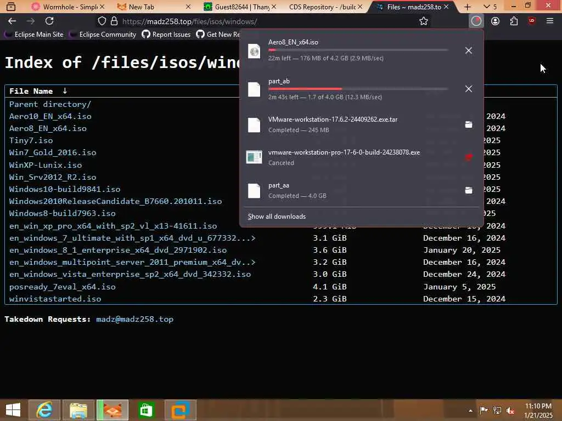Select the completed part_aa download entry
This screenshot has width=562, height=421.
351,190
